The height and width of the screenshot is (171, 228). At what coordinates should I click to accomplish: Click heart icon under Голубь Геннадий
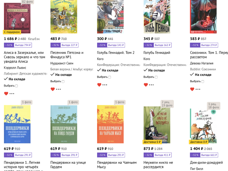[x=146, y=85]
